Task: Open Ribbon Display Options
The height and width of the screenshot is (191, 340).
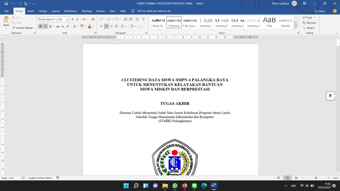Action: [x=305, y=4]
